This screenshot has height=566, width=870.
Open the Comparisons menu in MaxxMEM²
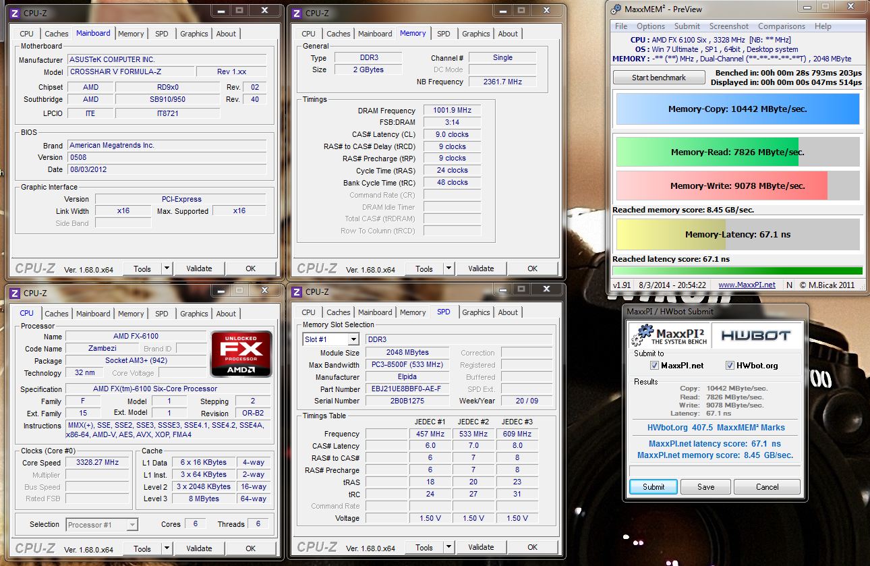click(x=782, y=26)
